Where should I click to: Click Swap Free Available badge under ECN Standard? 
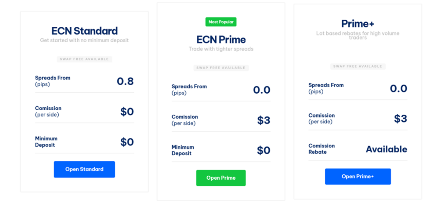click(x=84, y=59)
